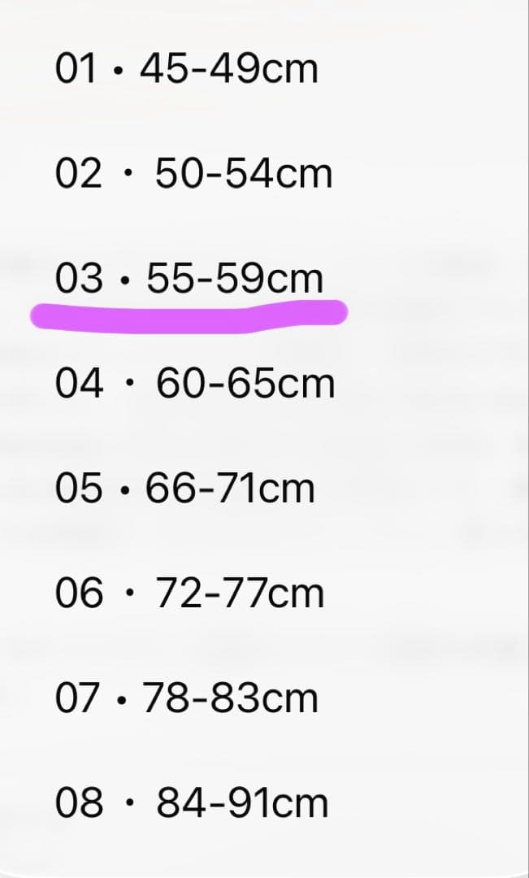The height and width of the screenshot is (878, 529).
Task: Click the "08" size number
Action: pyautogui.click(x=80, y=803)
